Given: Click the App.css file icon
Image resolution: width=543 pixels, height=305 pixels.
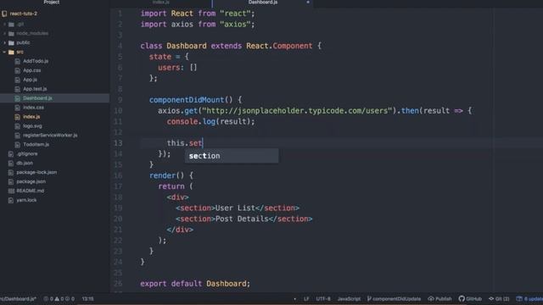Looking at the screenshot, I should (x=17, y=70).
